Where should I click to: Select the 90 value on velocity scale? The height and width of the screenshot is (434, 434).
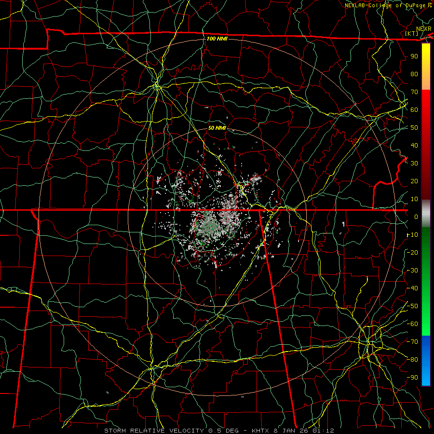pyautogui.click(x=414, y=56)
